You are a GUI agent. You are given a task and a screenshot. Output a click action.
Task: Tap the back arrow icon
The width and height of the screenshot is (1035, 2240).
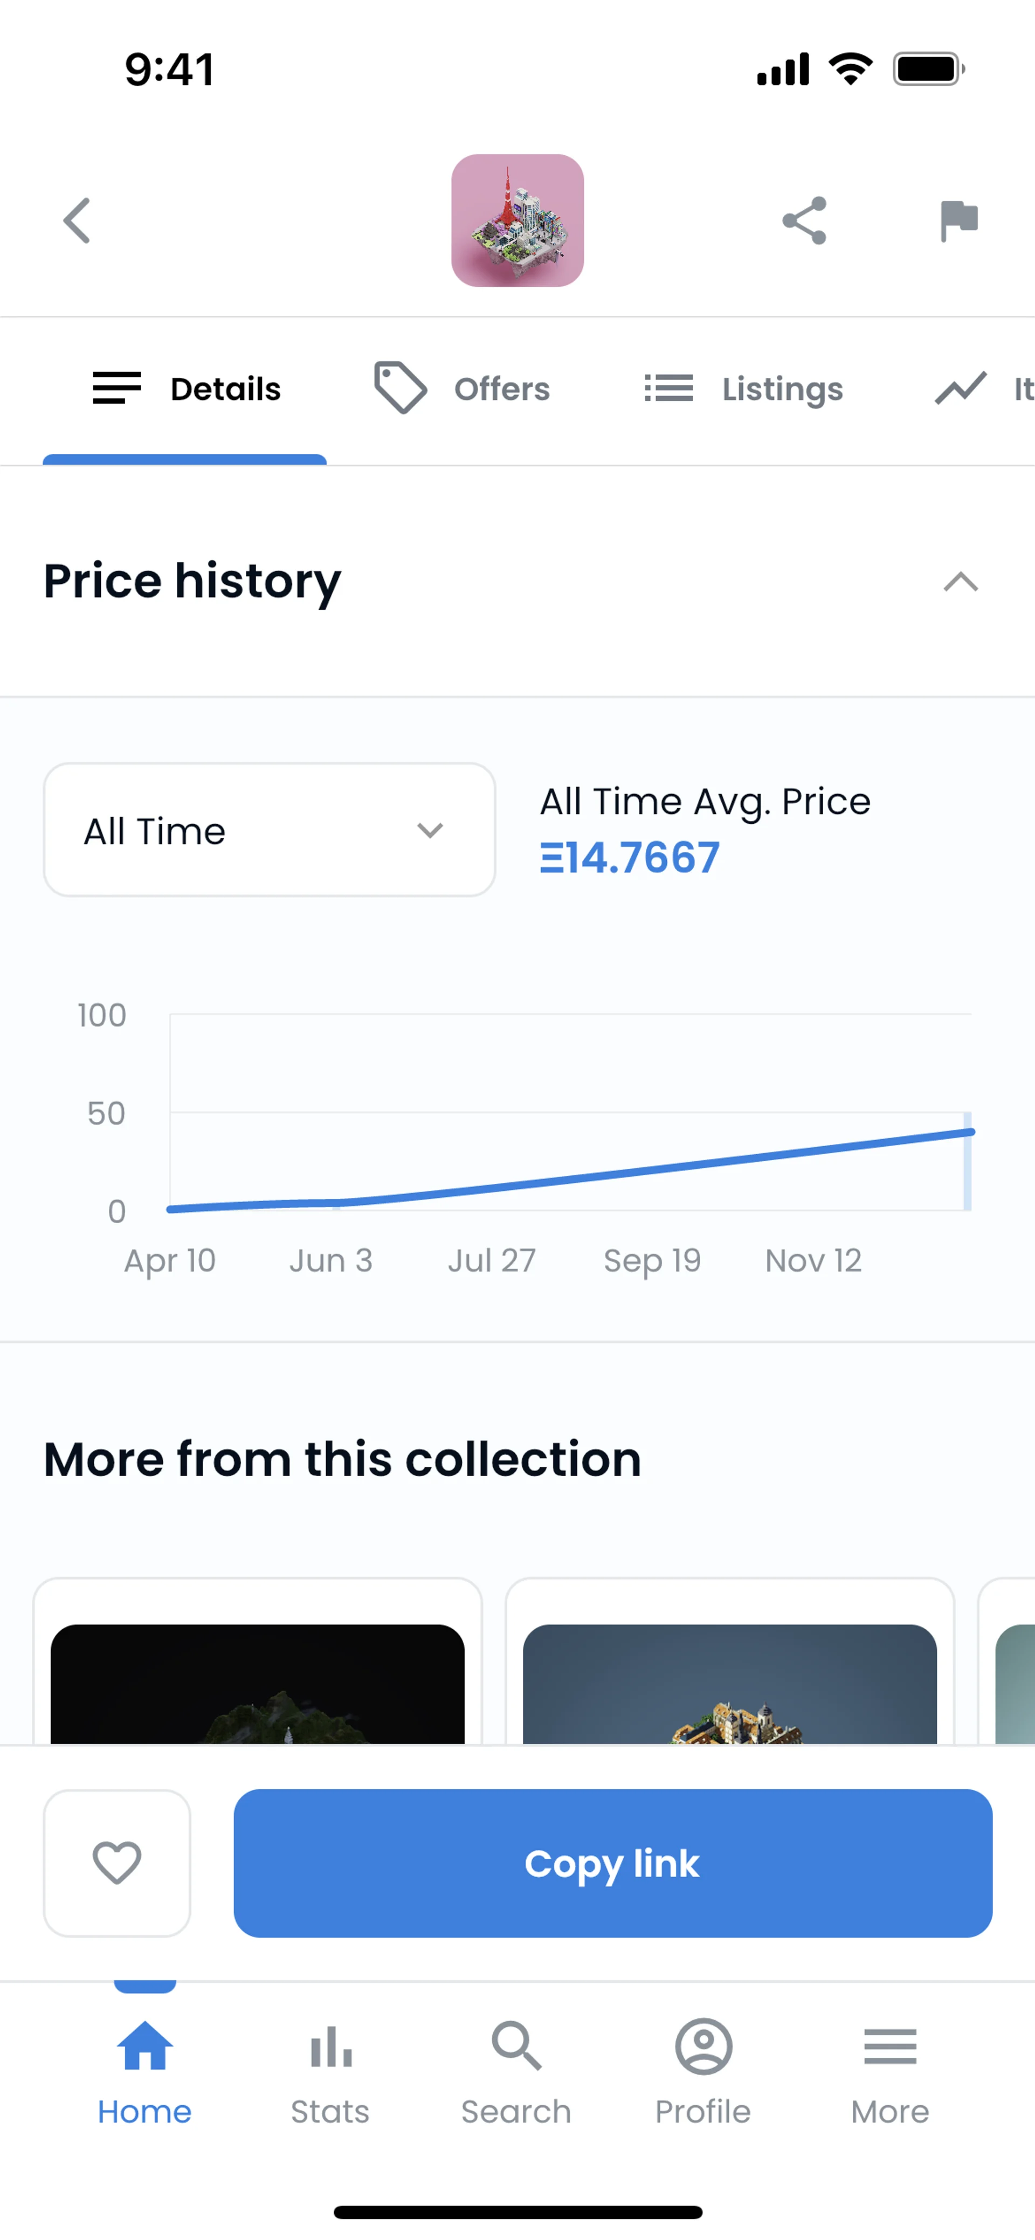78,221
